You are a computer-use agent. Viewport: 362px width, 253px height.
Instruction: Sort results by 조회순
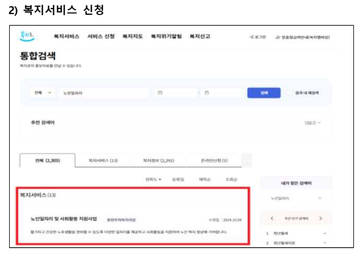pos(231,180)
